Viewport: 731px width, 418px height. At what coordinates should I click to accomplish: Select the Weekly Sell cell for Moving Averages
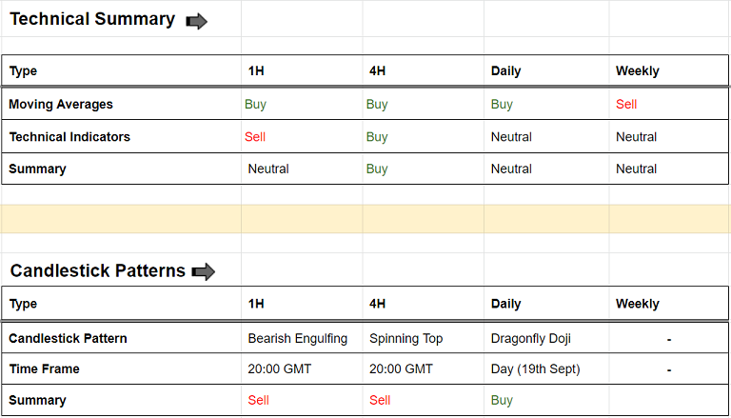point(626,105)
